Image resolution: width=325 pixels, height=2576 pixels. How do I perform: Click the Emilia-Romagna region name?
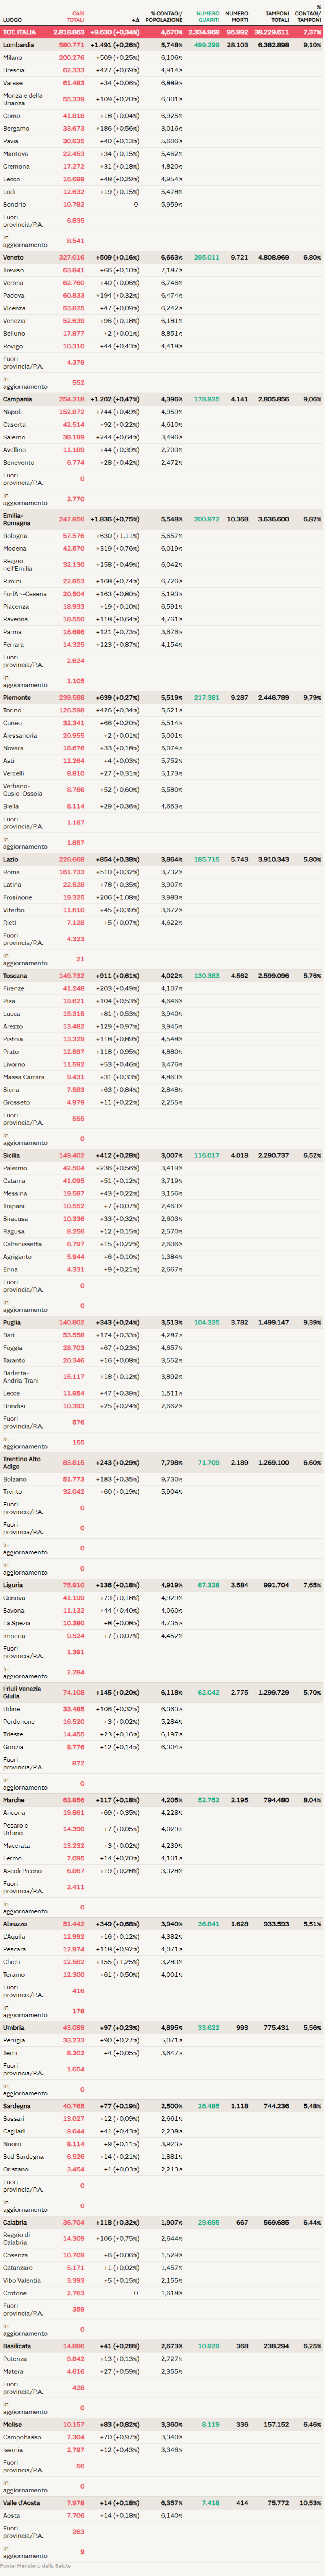pos(17,519)
